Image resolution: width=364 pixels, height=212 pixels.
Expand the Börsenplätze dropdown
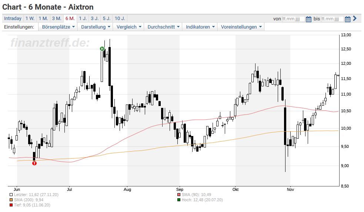58,27
